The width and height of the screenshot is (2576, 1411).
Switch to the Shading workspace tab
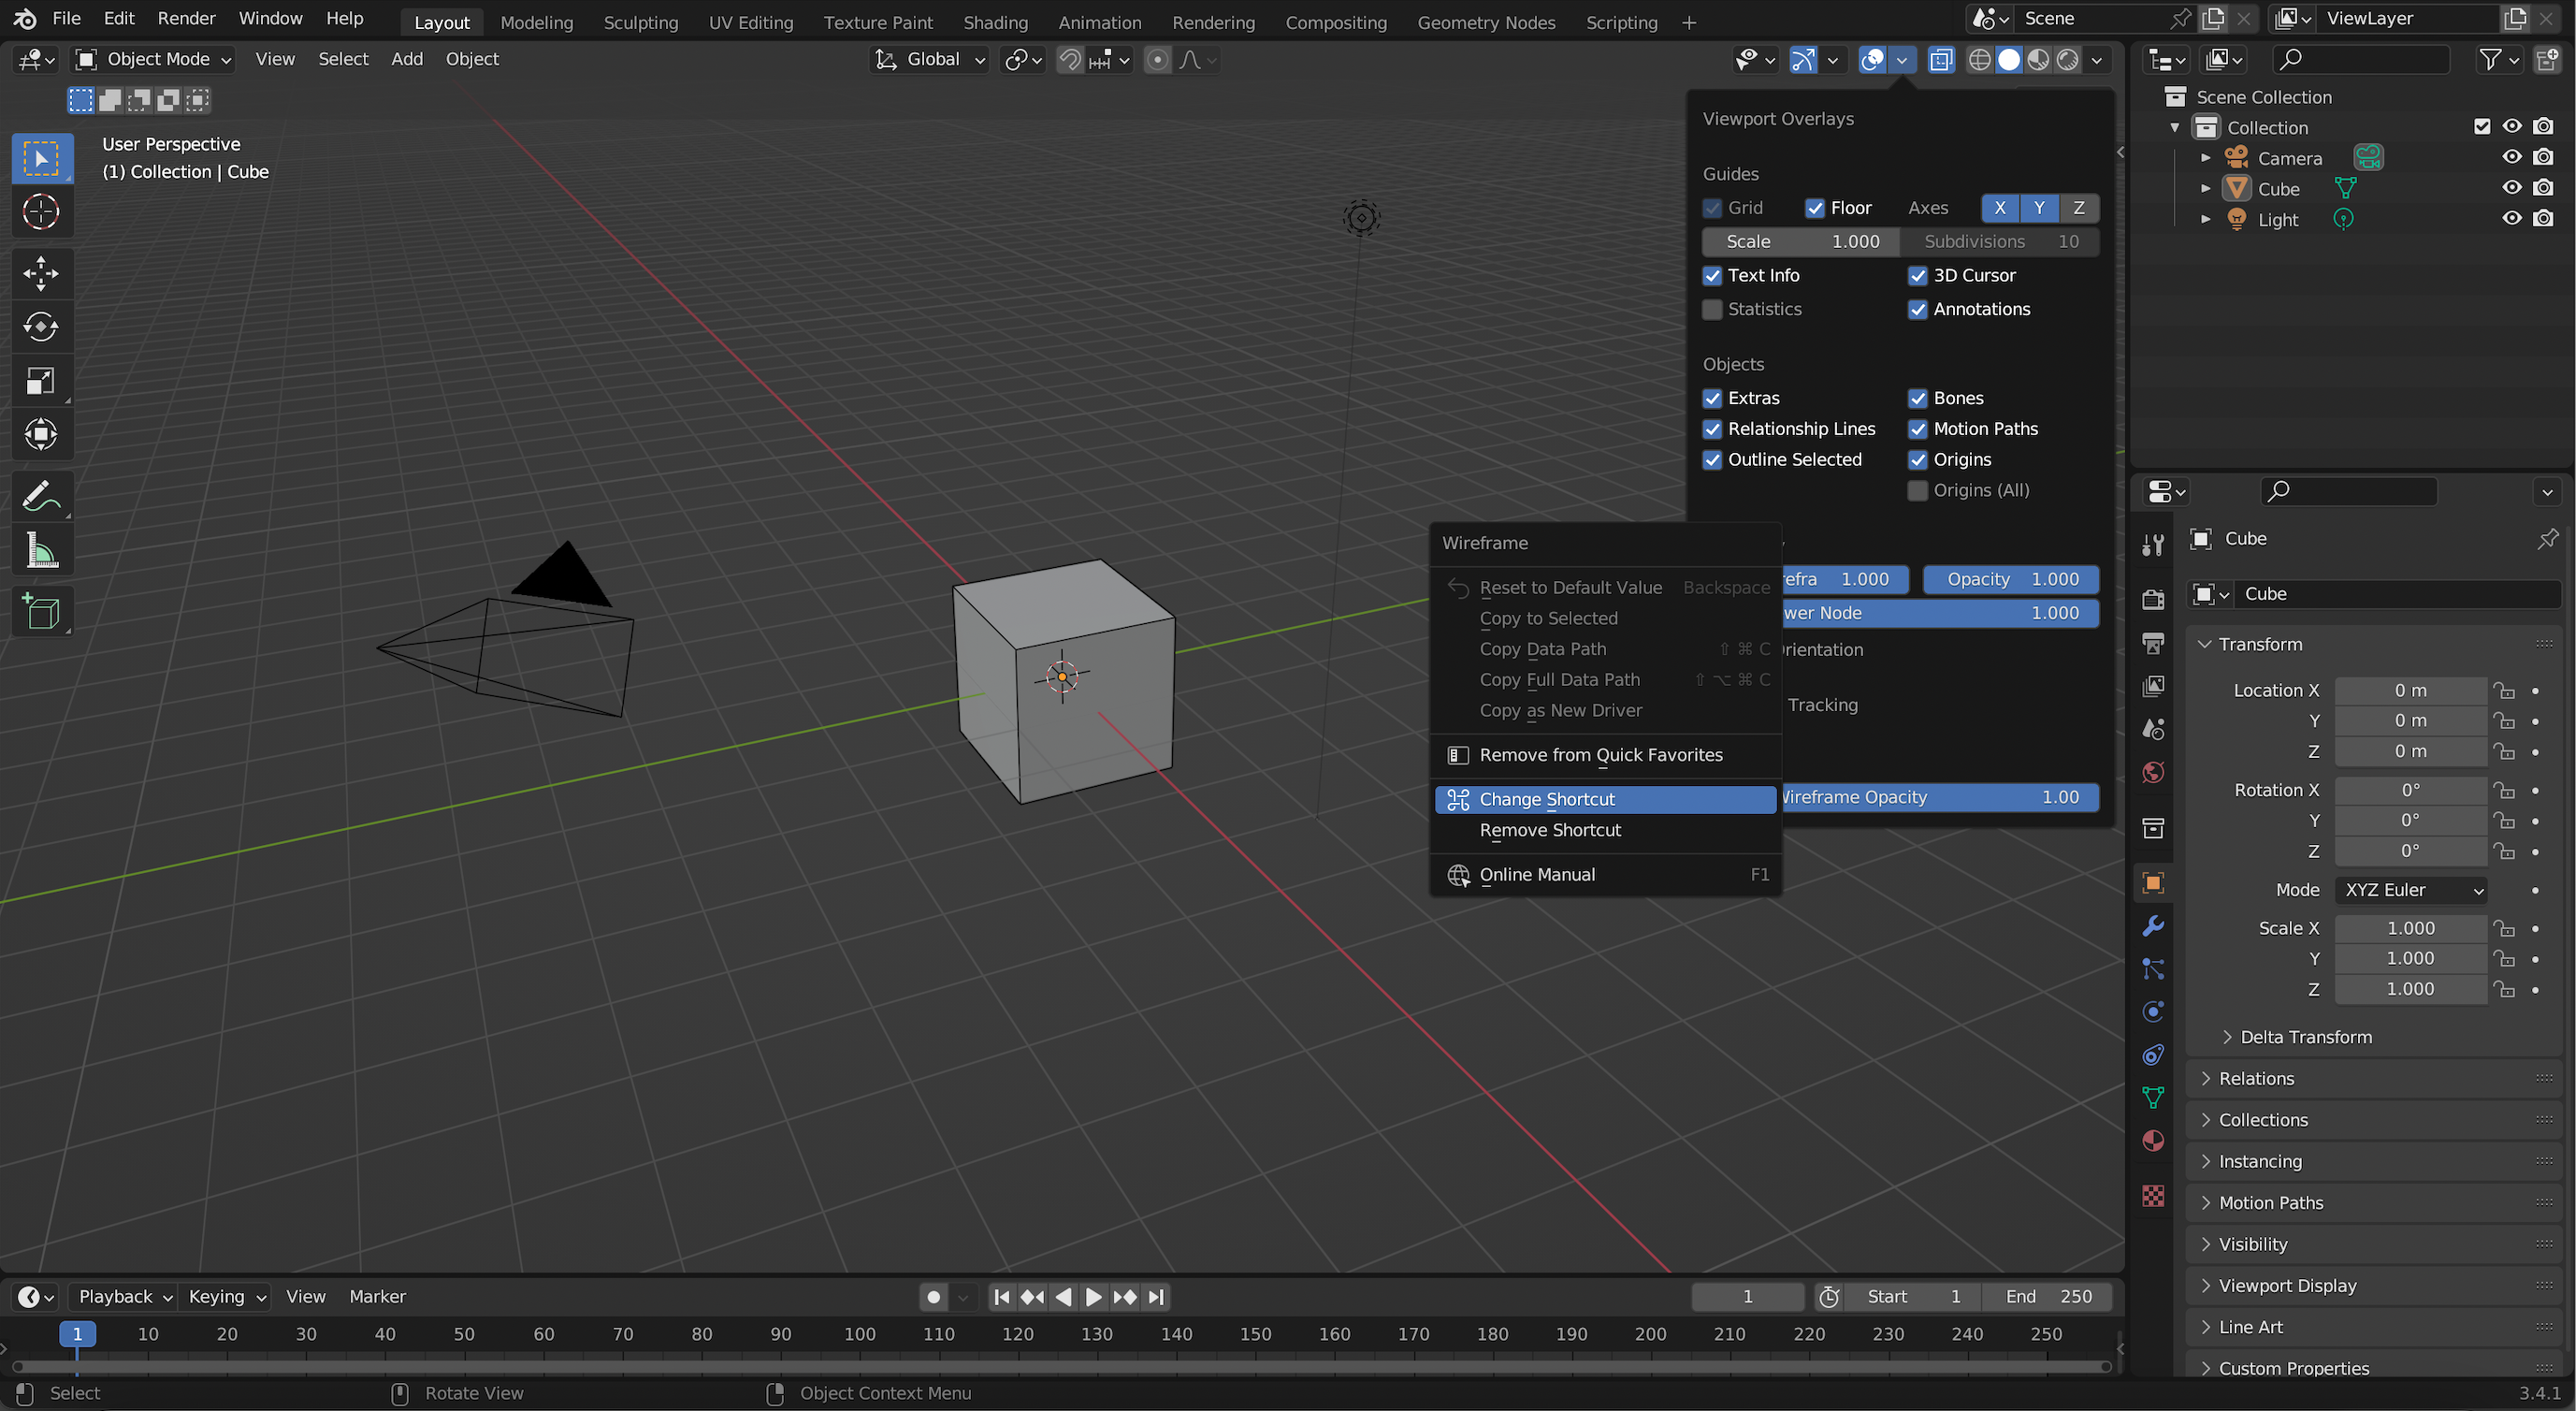(x=995, y=22)
